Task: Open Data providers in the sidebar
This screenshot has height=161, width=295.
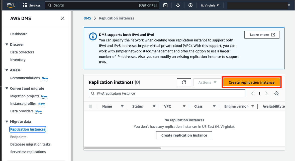Action: coord(22,111)
